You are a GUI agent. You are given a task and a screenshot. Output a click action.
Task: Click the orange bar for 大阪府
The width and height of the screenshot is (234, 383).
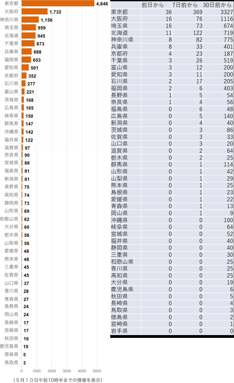[34, 11]
